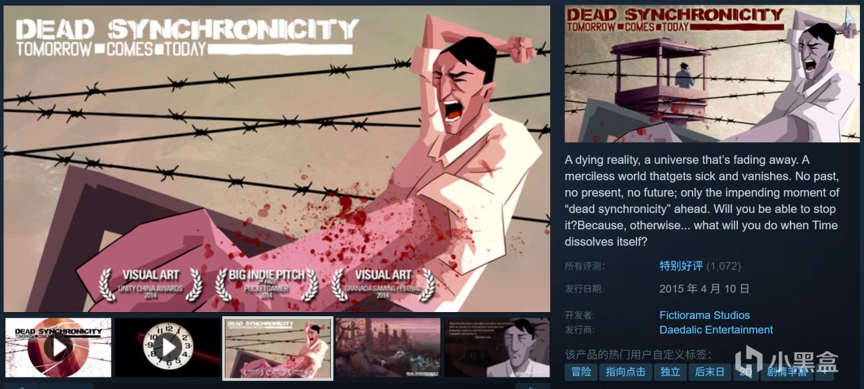Open Daedalic Entertainment publisher page

pos(716,330)
